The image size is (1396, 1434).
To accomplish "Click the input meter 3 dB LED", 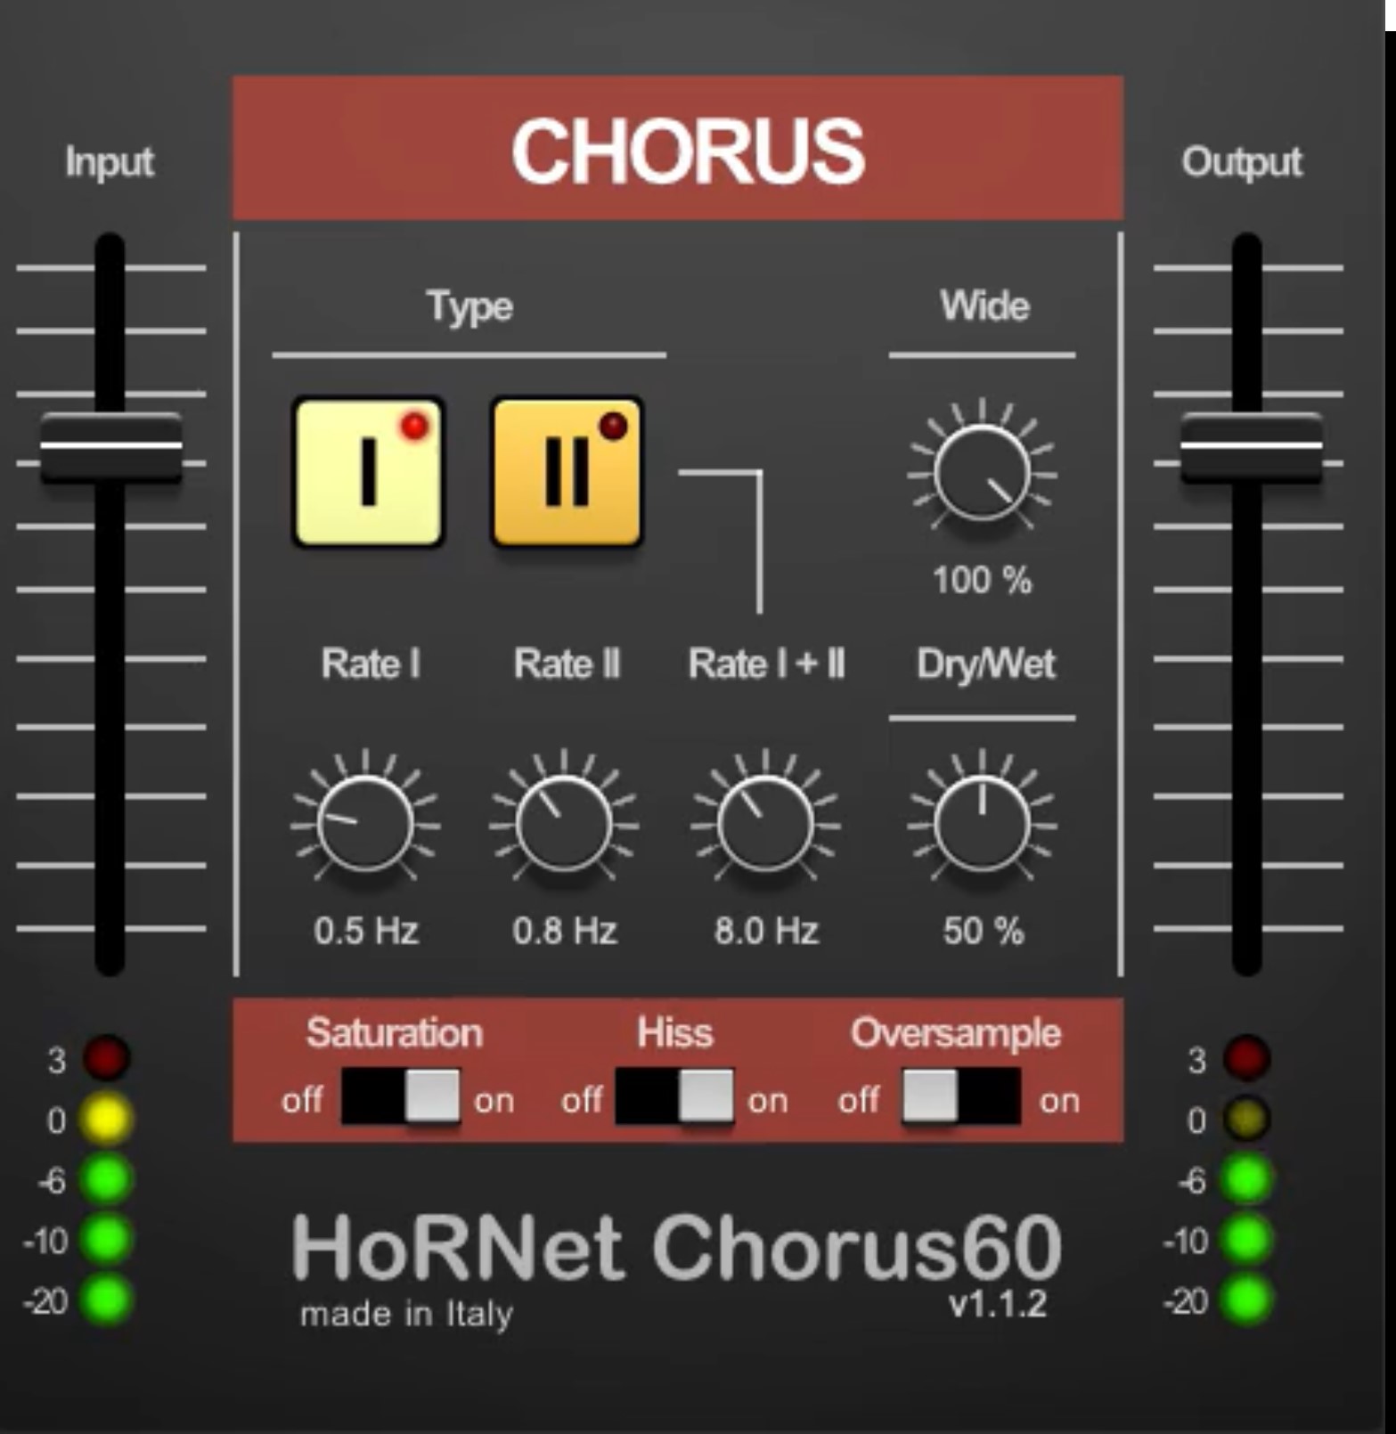I will [x=107, y=1059].
